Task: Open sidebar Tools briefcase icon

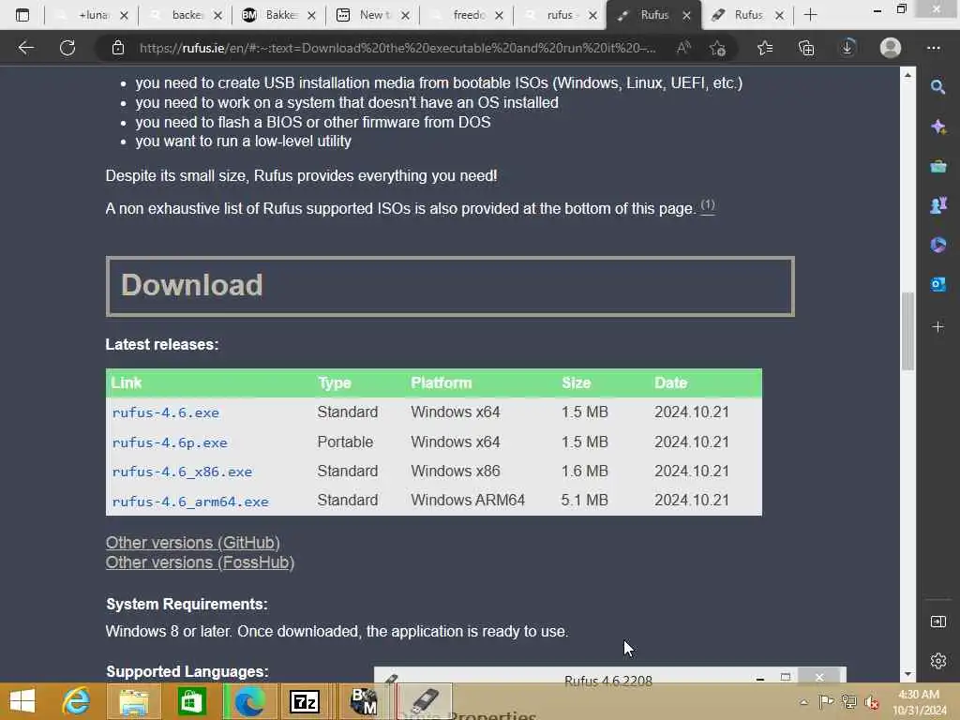Action: (x=937, y=167)
